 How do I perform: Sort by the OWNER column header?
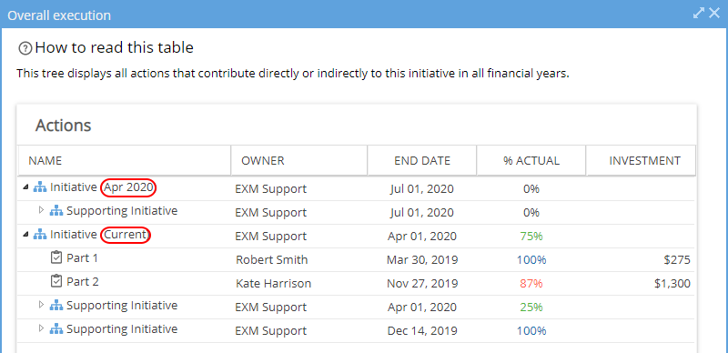coord(299,161)
